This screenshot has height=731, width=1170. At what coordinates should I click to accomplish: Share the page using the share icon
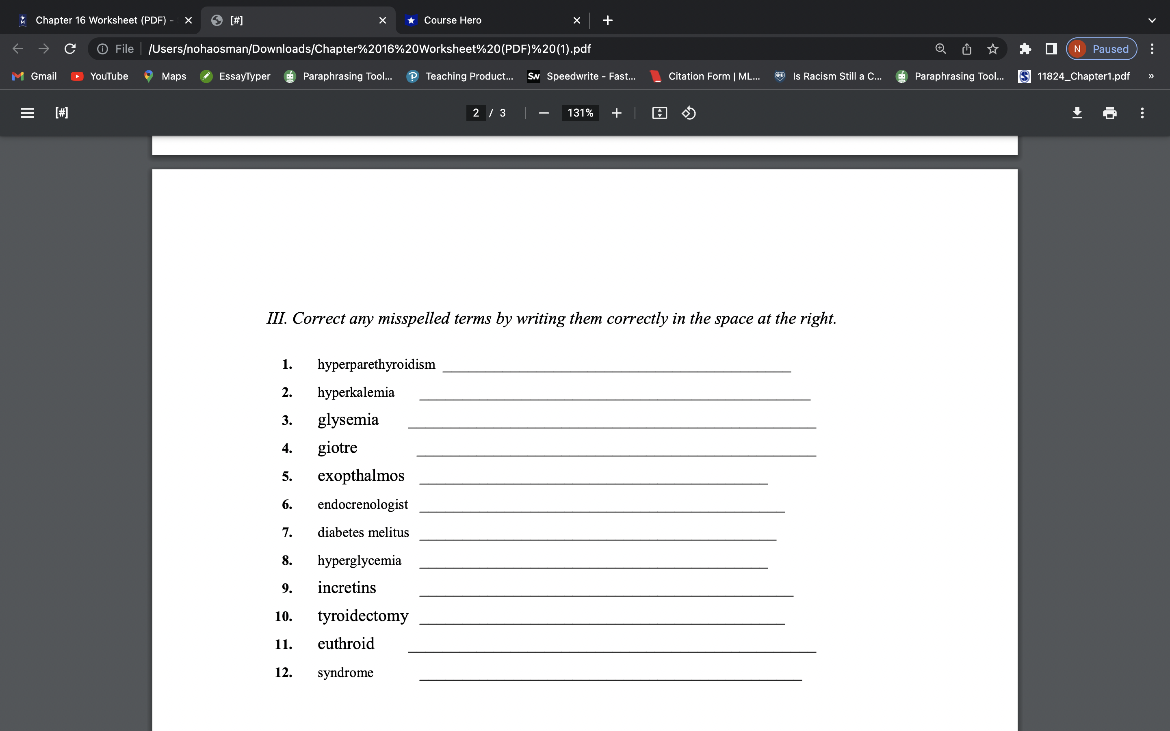(x=966, y=48)
